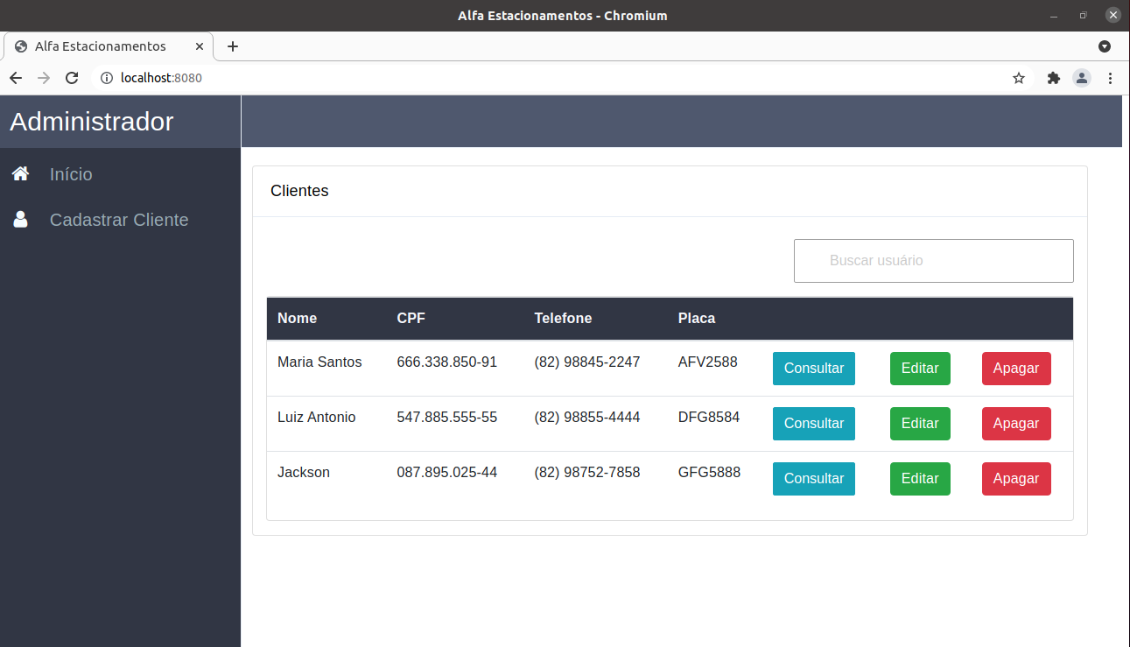The height and width of the screenshot is (647, 1130).
Task: Open the tab search chevron on tab strip
Action: point(1105,46)
